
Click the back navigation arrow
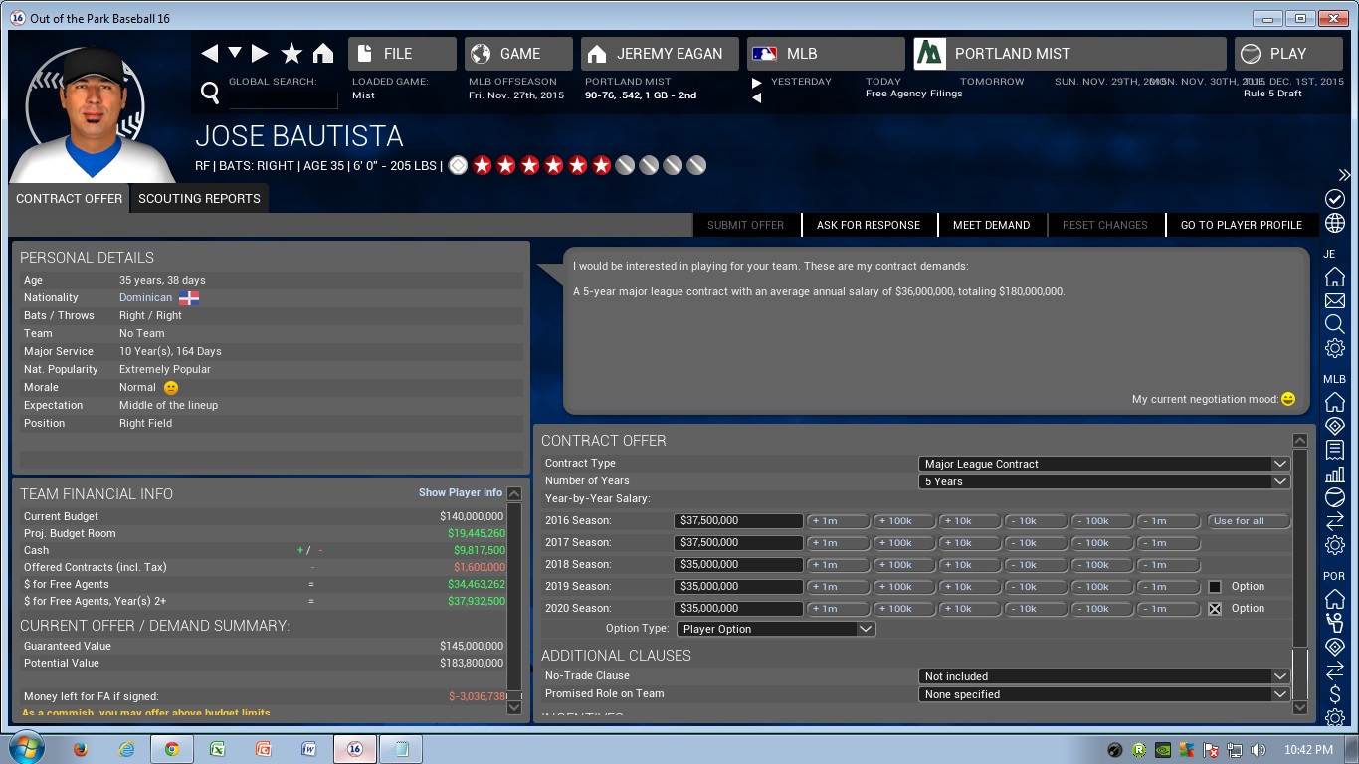click(209, 54)
